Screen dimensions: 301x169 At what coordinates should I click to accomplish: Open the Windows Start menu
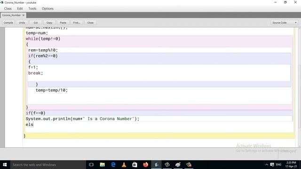(x=5, y=165)
